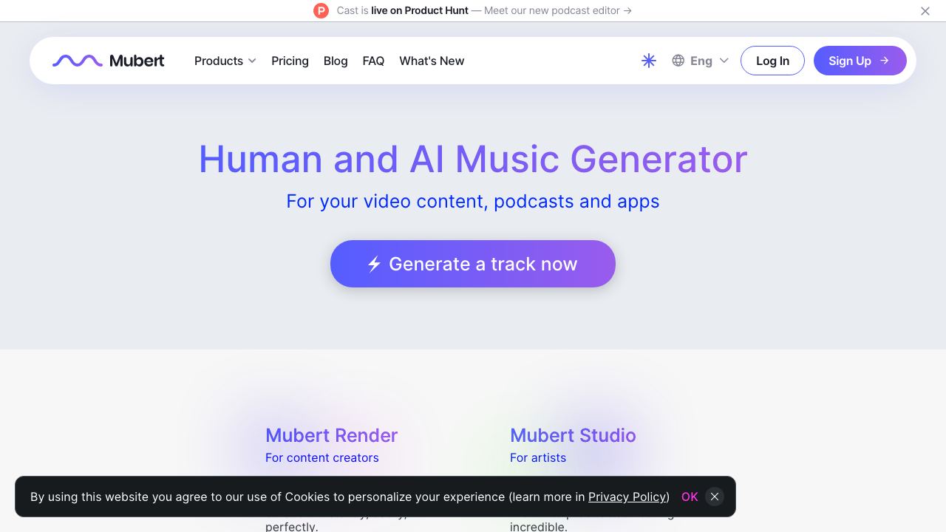Click the Human and AI Music Generator headline
This screenshot has width=946, height=532.
click(x=473, y=159)
